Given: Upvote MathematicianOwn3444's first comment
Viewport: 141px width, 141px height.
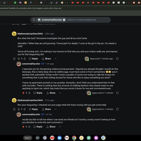Looking at the screenshot, I should [19, 59].
